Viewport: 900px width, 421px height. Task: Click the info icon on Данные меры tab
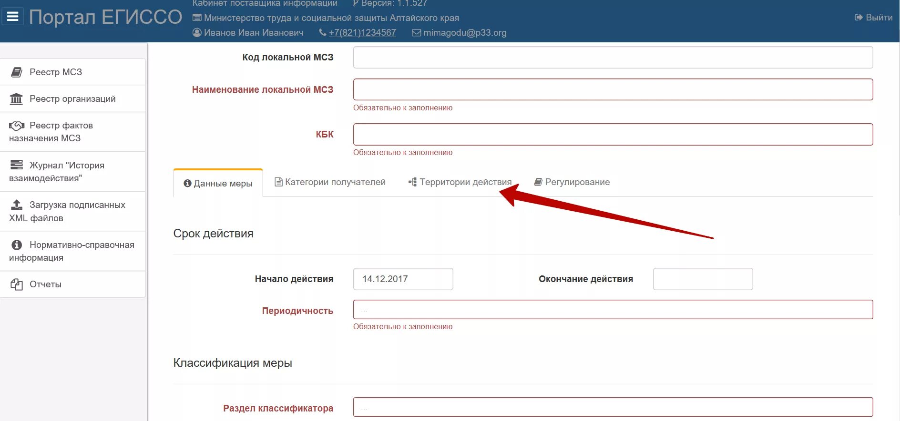click(x=187, y=183)
